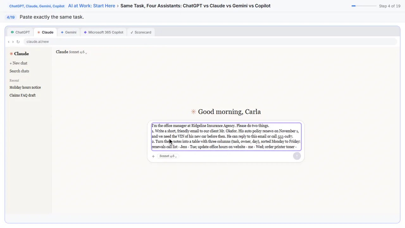The height and width of the screenshot is (228, 405).
Task: Open the Microsoft 365 Copilot tab
Action: point(103,32)
